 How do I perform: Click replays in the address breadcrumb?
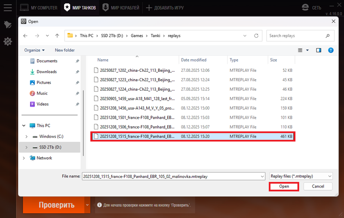[x=174, y=36]
